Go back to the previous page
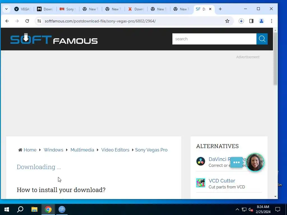Viewport: 287px width, 215px height. click(x=7, y=21)
